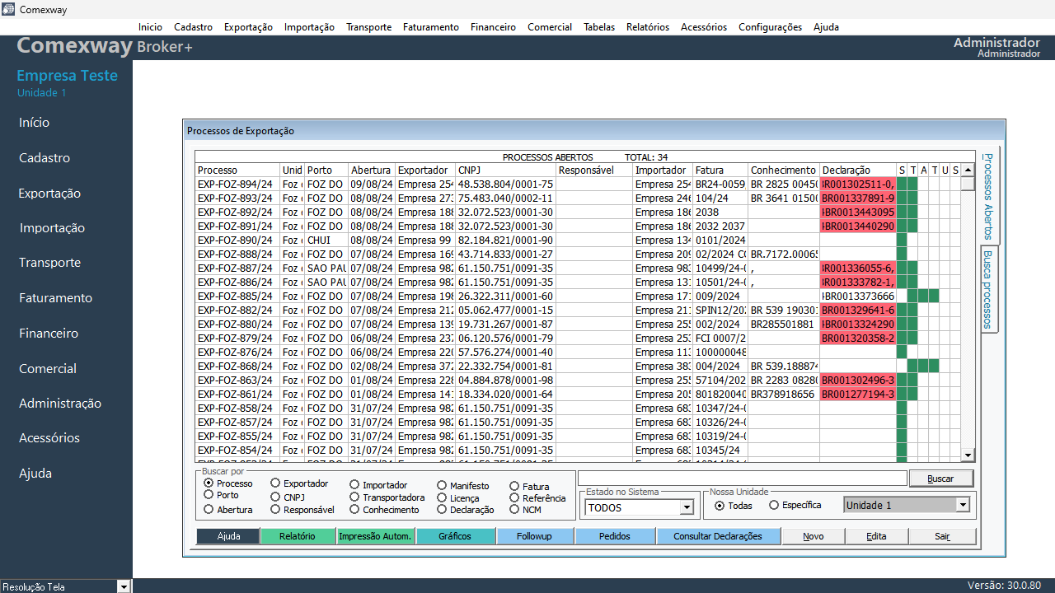Choose CNPJ search radio button
Screen dimensions: 1055x593
(276, 497)
